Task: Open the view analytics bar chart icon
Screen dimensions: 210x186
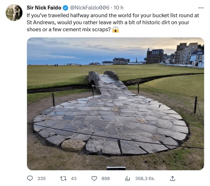Action: [127, 178]
